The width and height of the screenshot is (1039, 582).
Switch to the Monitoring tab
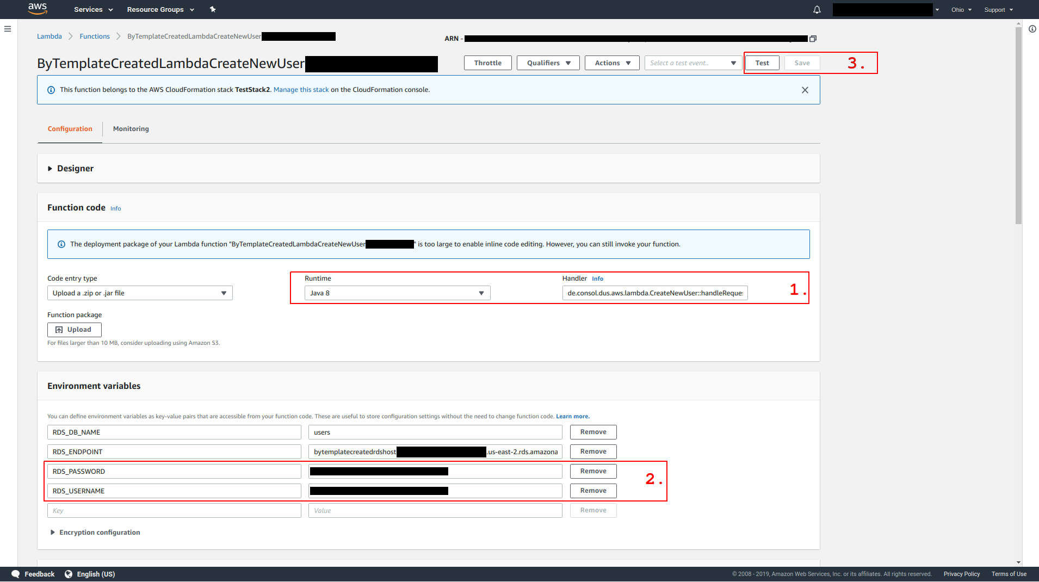pyautogui.click(x=131, y=129)
